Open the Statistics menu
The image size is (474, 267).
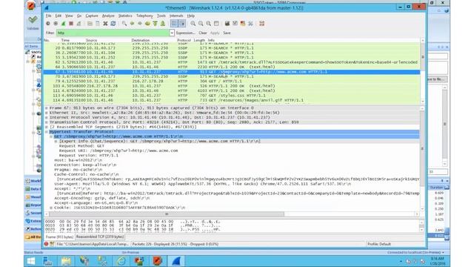125,16
